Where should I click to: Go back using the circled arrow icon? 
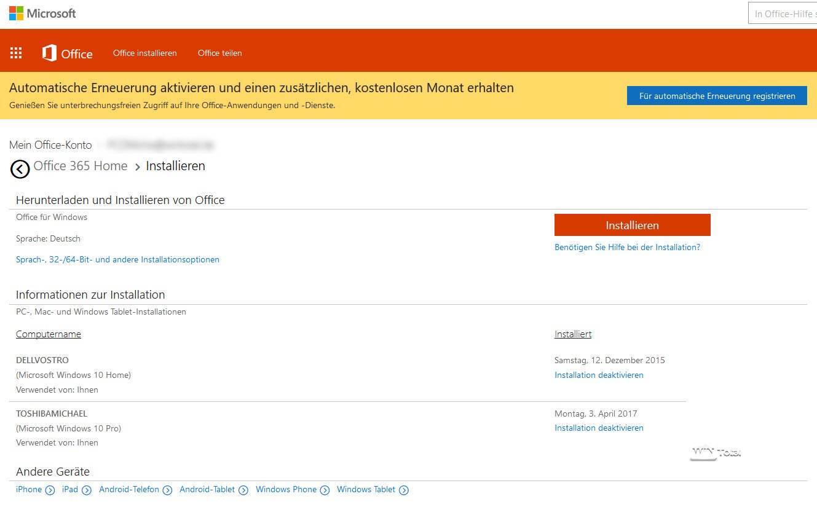pos(20,169)
